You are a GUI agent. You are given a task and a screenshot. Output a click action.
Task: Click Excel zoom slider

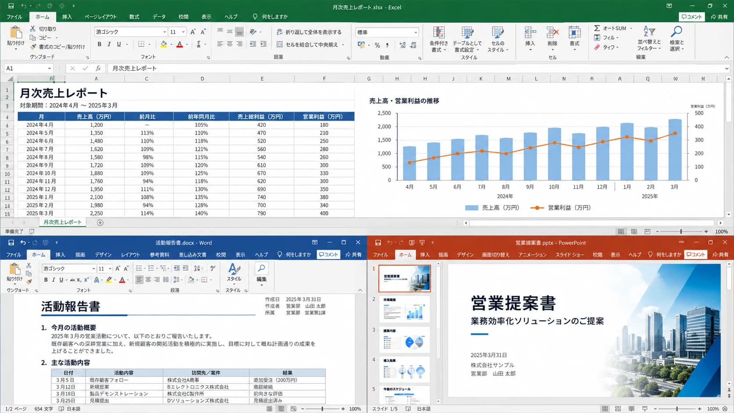coord(681,231)
